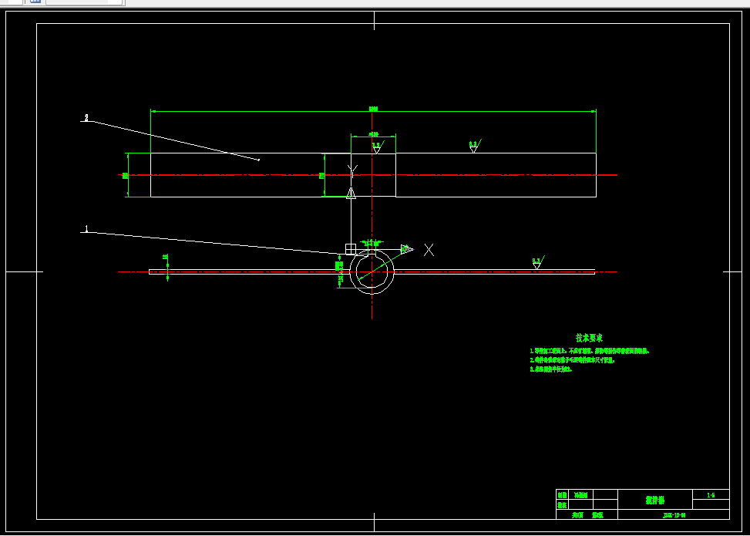Click the 技术要求 heading text
The width and height of the screenshot is (750, 536).
click(589, 339)
